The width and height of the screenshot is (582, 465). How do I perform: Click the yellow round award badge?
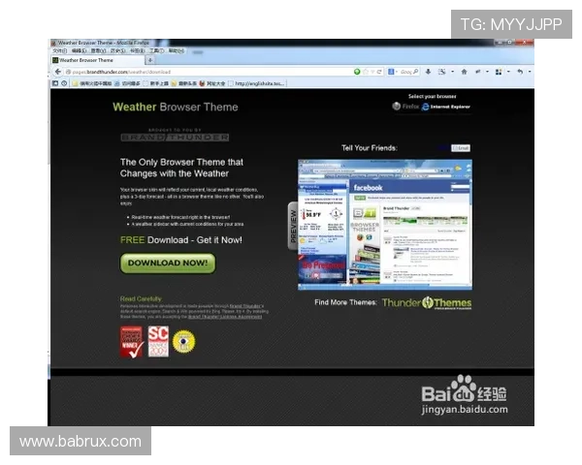[x=183, y=340]
